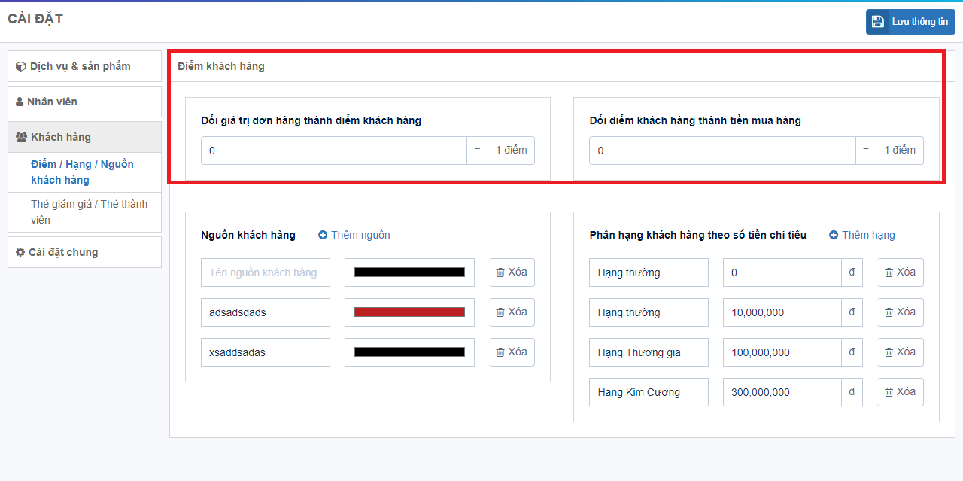Expand Dịch vụ & sản phẩm menu
Image resolution: width=963 pixels, height=481 pixels.
[84, 66]
